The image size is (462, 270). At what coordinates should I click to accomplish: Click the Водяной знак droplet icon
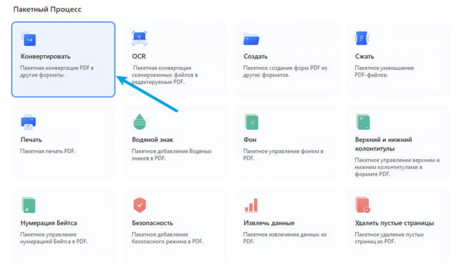140,122
